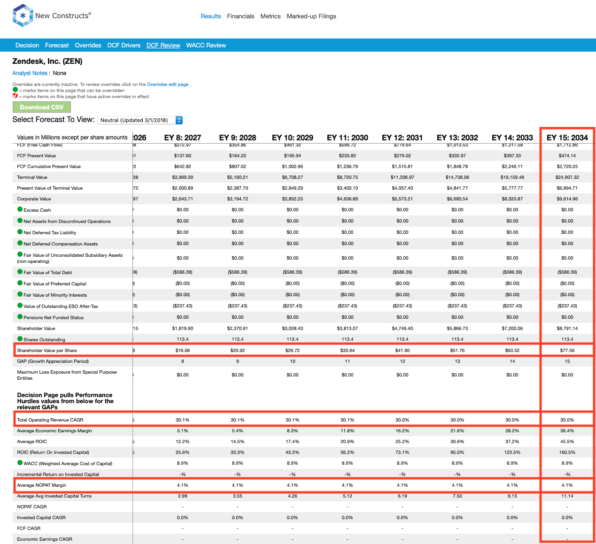Go to the Decision page
This screenshot has height=544, width=596.
(27, 45)
